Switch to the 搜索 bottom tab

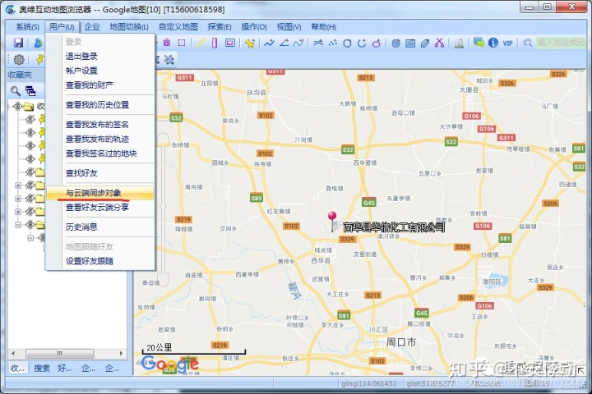[x=42, y=368]
